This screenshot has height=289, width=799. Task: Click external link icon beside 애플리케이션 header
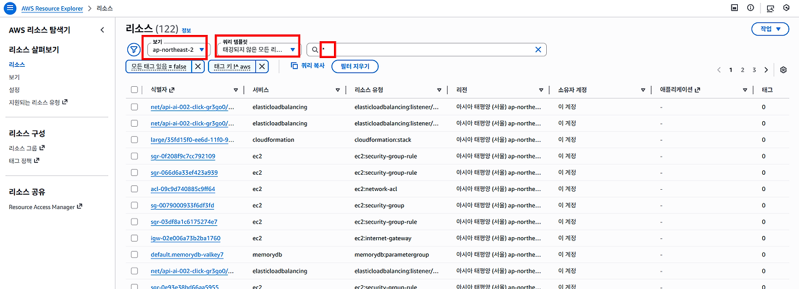click(x=699, y=90)
